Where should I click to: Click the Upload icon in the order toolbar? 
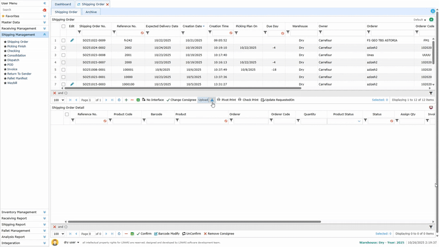pos(212,100)
